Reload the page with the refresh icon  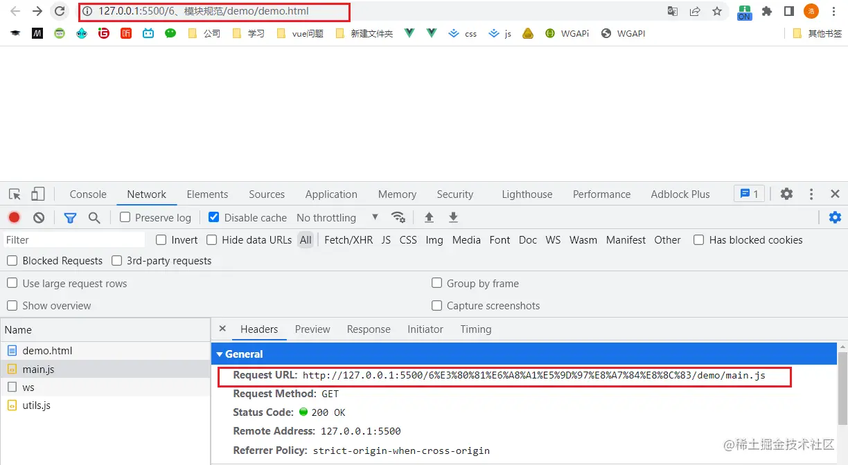[60, 11]
